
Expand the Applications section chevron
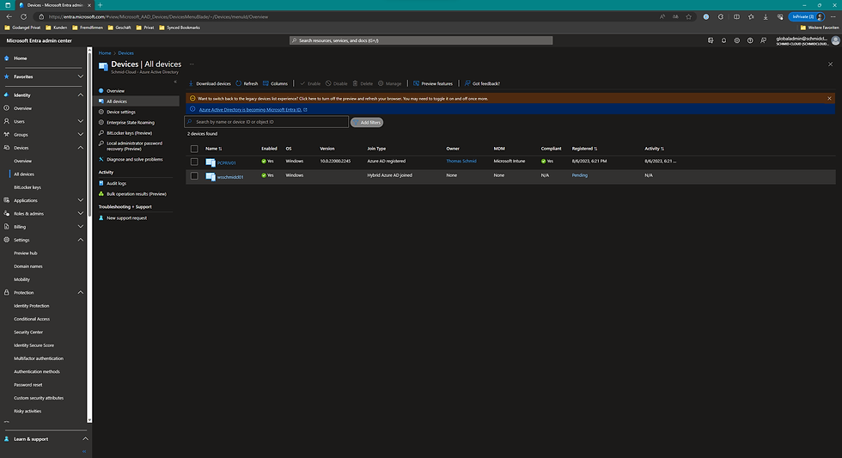(x=81, y=200)
